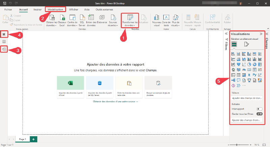Viewport: 270px width, 147px height.
Task: Add the Power Apps diamond visual
Action: tap(233, 85)
